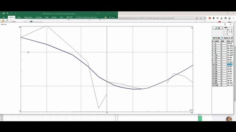Image resolution: width=236 pixels, height=132 pixels.
Task: Select Rho value 21.29 in row 14
Action: (x=230, y=74)
